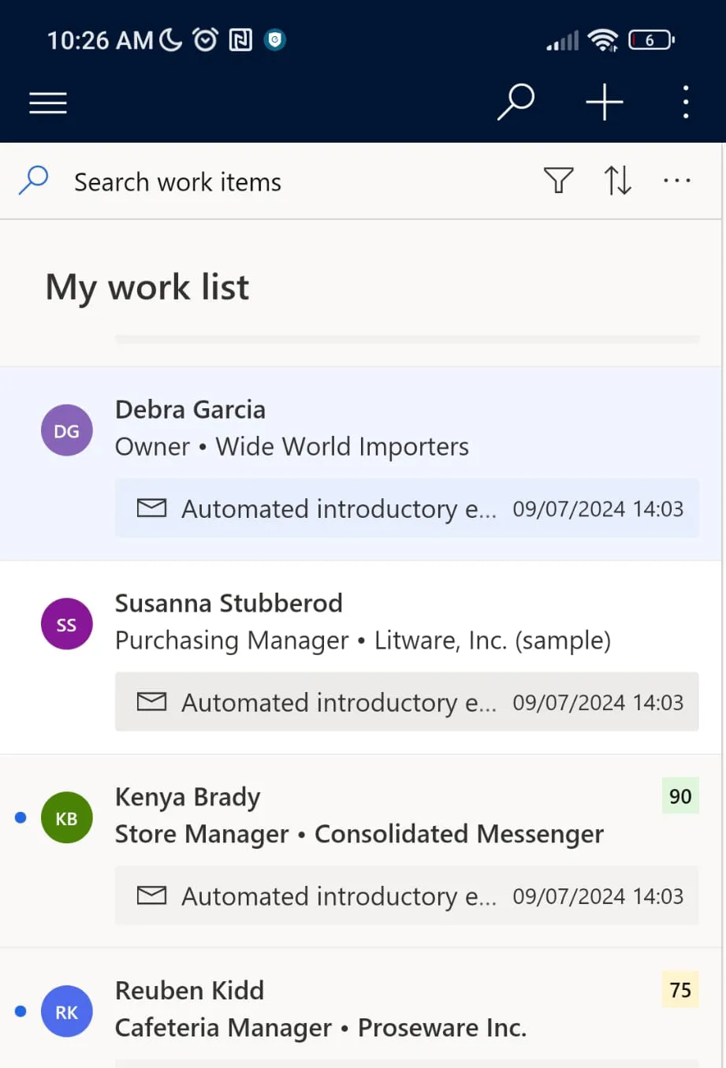Tap the RK avatar for Reuben Kidd
The image size is (726, 1068).
(66, 1012)
